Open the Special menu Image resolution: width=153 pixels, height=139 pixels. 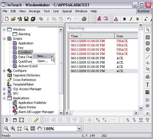coord(67,11)
